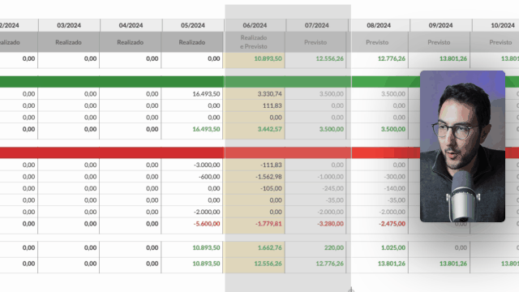Select -2.000,00 expense in 05/2024 column
This screenshot has height=292, width=519.
tap(207, 212)
